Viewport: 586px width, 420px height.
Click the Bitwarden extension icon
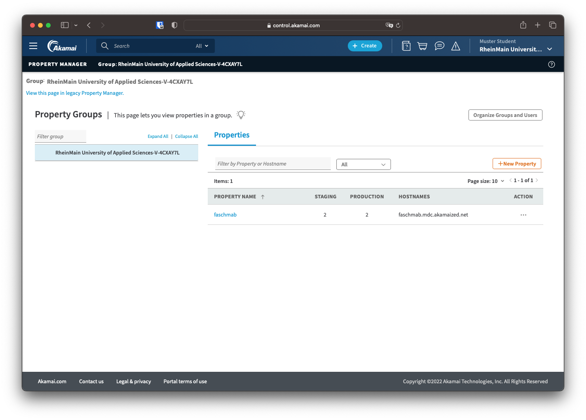click(x=160, y=25)
